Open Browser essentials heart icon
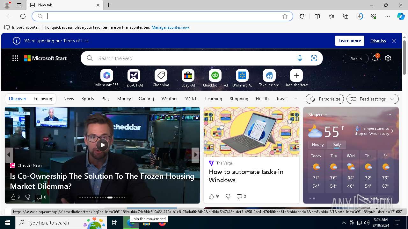408x229 pixels. tap(374, 16)
